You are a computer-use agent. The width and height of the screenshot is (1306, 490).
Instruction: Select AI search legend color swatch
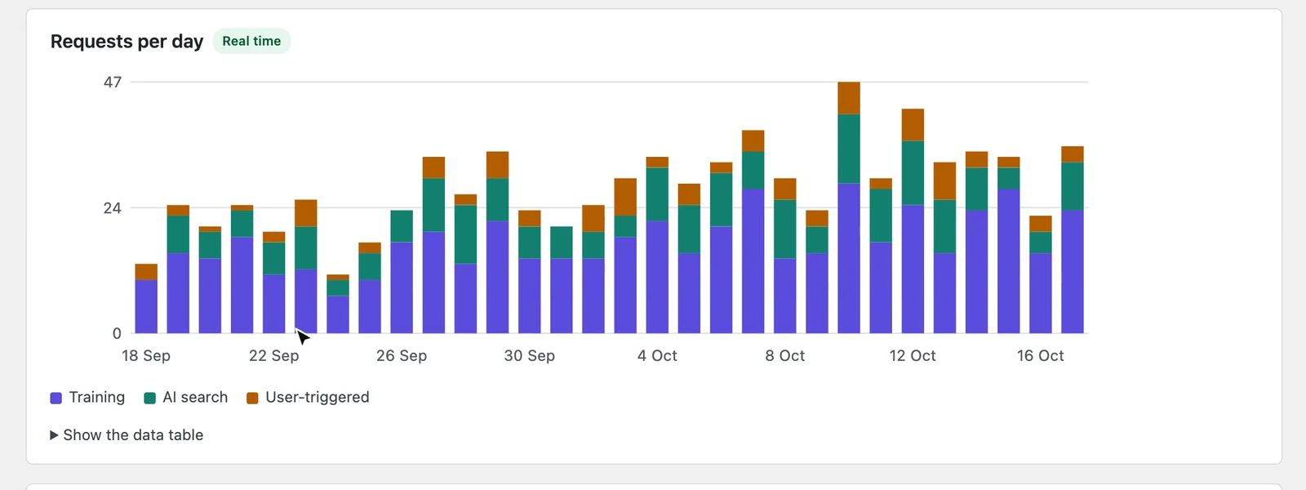150,398
